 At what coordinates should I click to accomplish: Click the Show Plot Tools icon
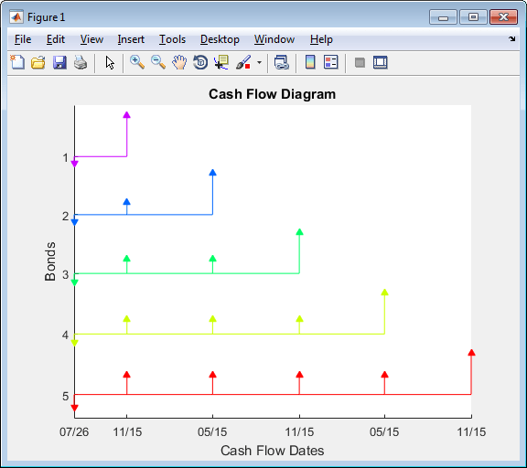point(381,62)
